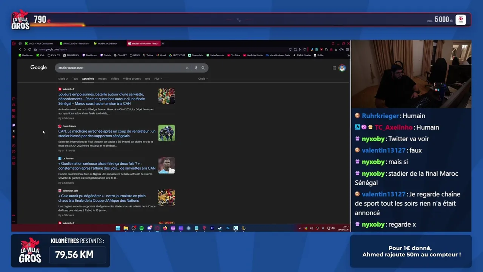Open a new tab with plus button
This screenshot has height=272, width=483.
163,43
